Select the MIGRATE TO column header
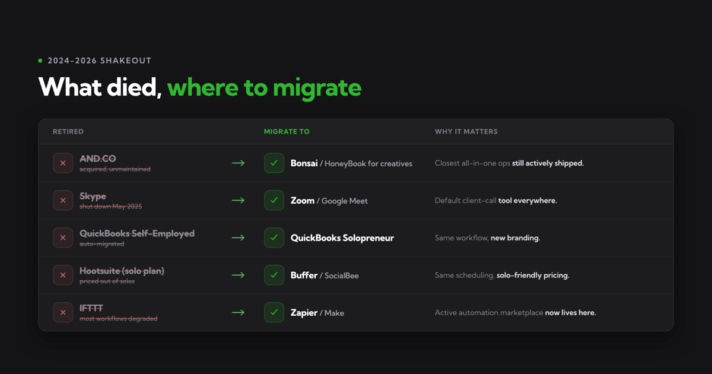This screenshot has width=712, height=374. pyautogui.click(x=287, y=132)
